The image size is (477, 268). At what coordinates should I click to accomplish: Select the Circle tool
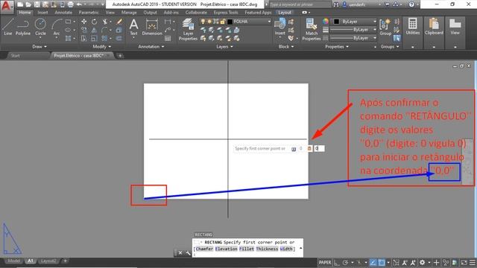40,27
